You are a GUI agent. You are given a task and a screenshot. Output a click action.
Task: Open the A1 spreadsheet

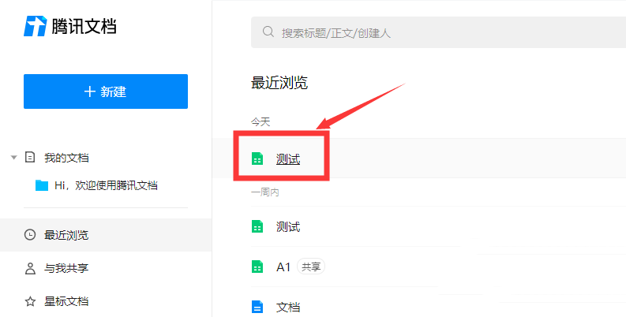coord(283,267)
